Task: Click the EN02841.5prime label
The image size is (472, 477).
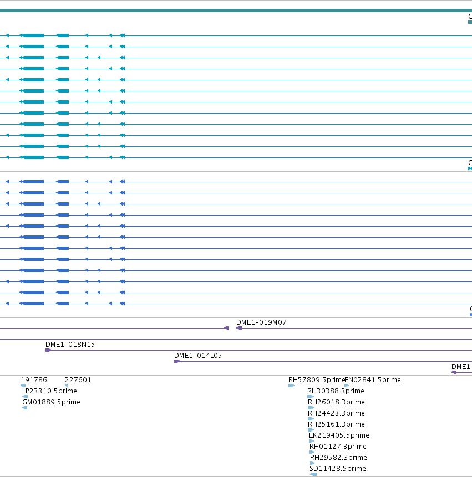Action: click(x=373, y=379)
